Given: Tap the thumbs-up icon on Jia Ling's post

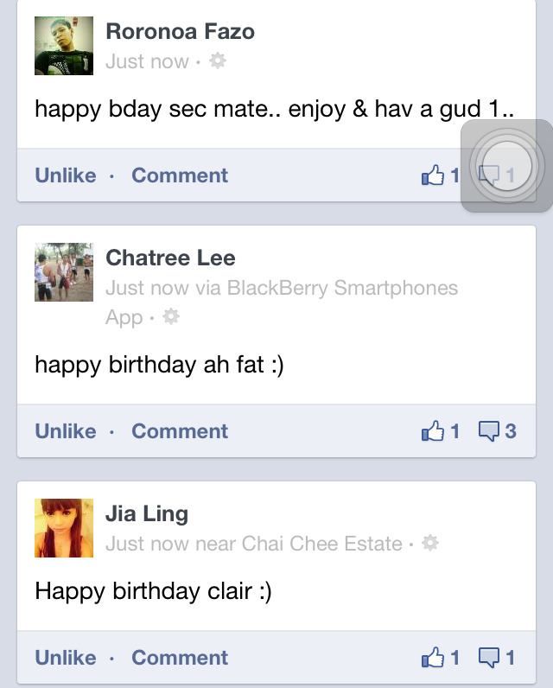Looking at the screenshot, I should point(432,657).
